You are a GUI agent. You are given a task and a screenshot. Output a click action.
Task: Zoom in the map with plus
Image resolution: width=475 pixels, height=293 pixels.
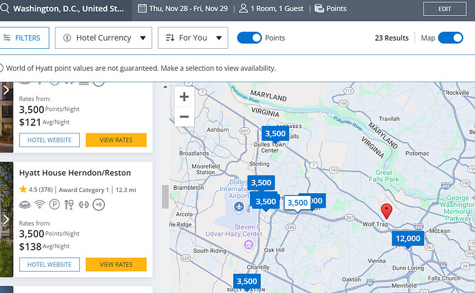(184, 97)
